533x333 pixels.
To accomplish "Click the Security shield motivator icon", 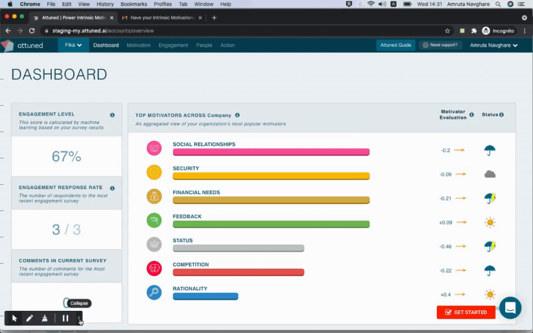I will coord(154,172).
